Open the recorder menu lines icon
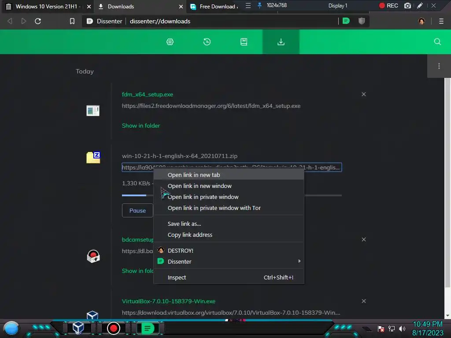Screen dimensions: 451x338 tap(248, 5)
